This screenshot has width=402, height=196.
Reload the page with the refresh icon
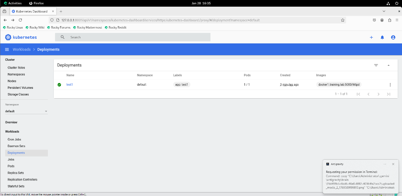(20, 20)
